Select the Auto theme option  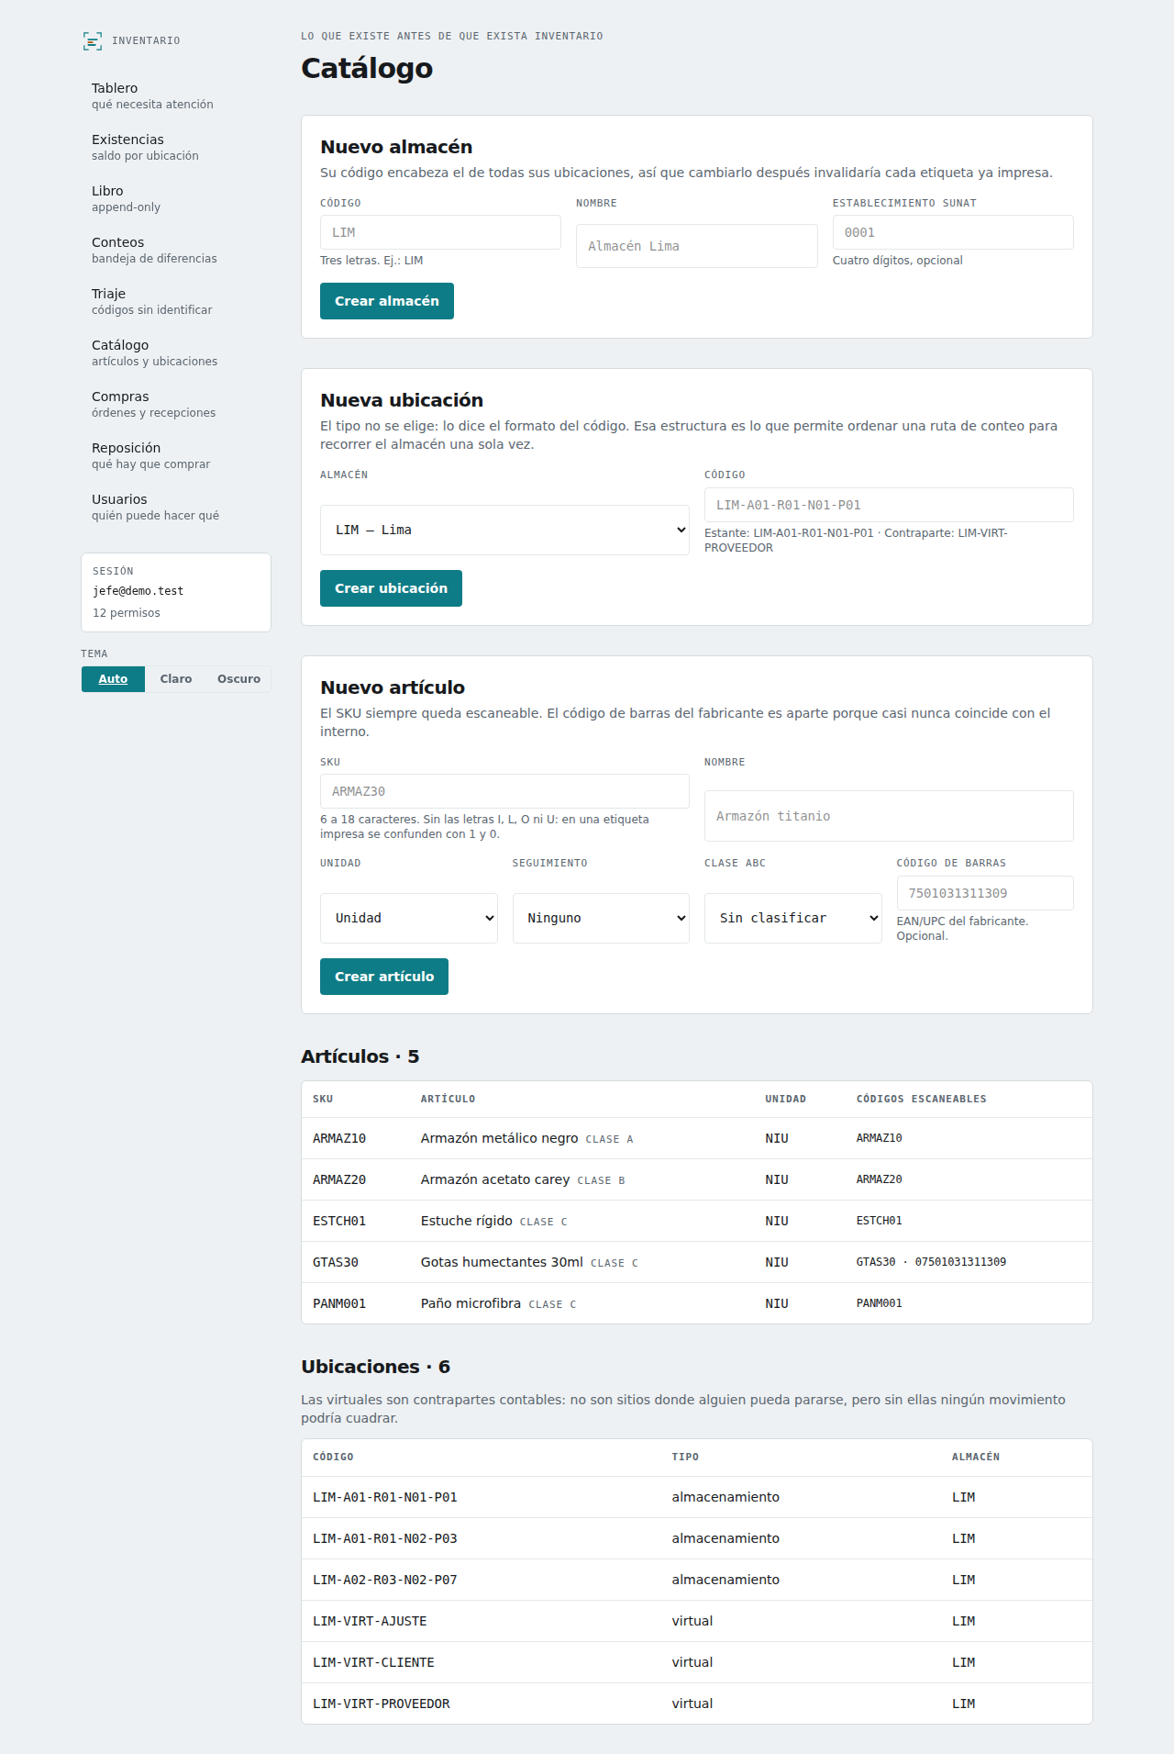[113, 679]
